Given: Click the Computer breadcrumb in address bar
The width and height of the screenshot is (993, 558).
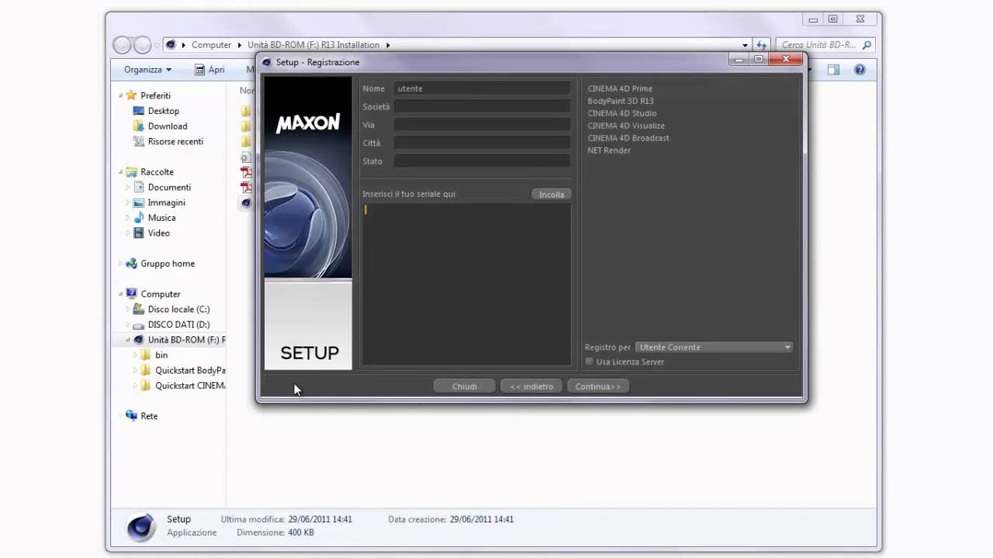Looking at the screenshot, I should pos(212,45).
